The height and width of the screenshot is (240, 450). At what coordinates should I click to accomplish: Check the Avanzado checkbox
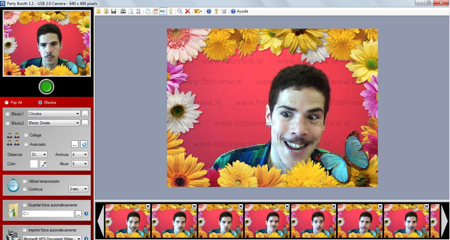pos(26,144)
